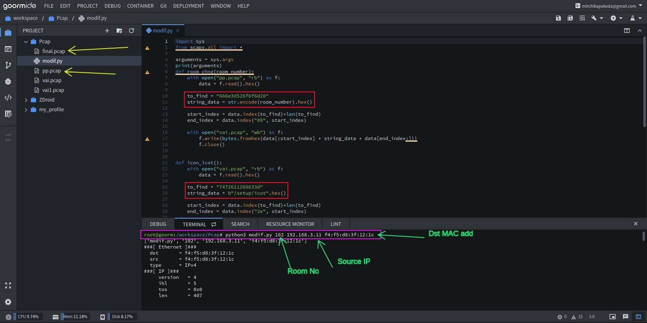Save all files with double floppy icon
Viewport: 647px width, 323px height.
tap(570, 18)
